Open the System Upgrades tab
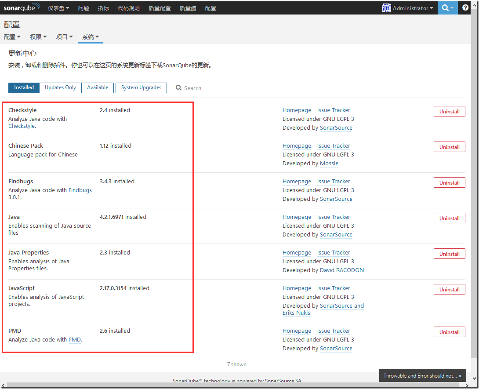 tap(141, 88)
